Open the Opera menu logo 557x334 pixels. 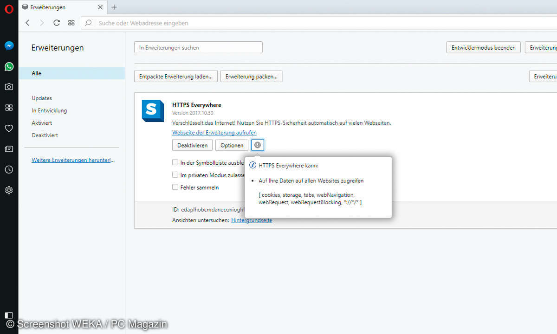point(9,9)
